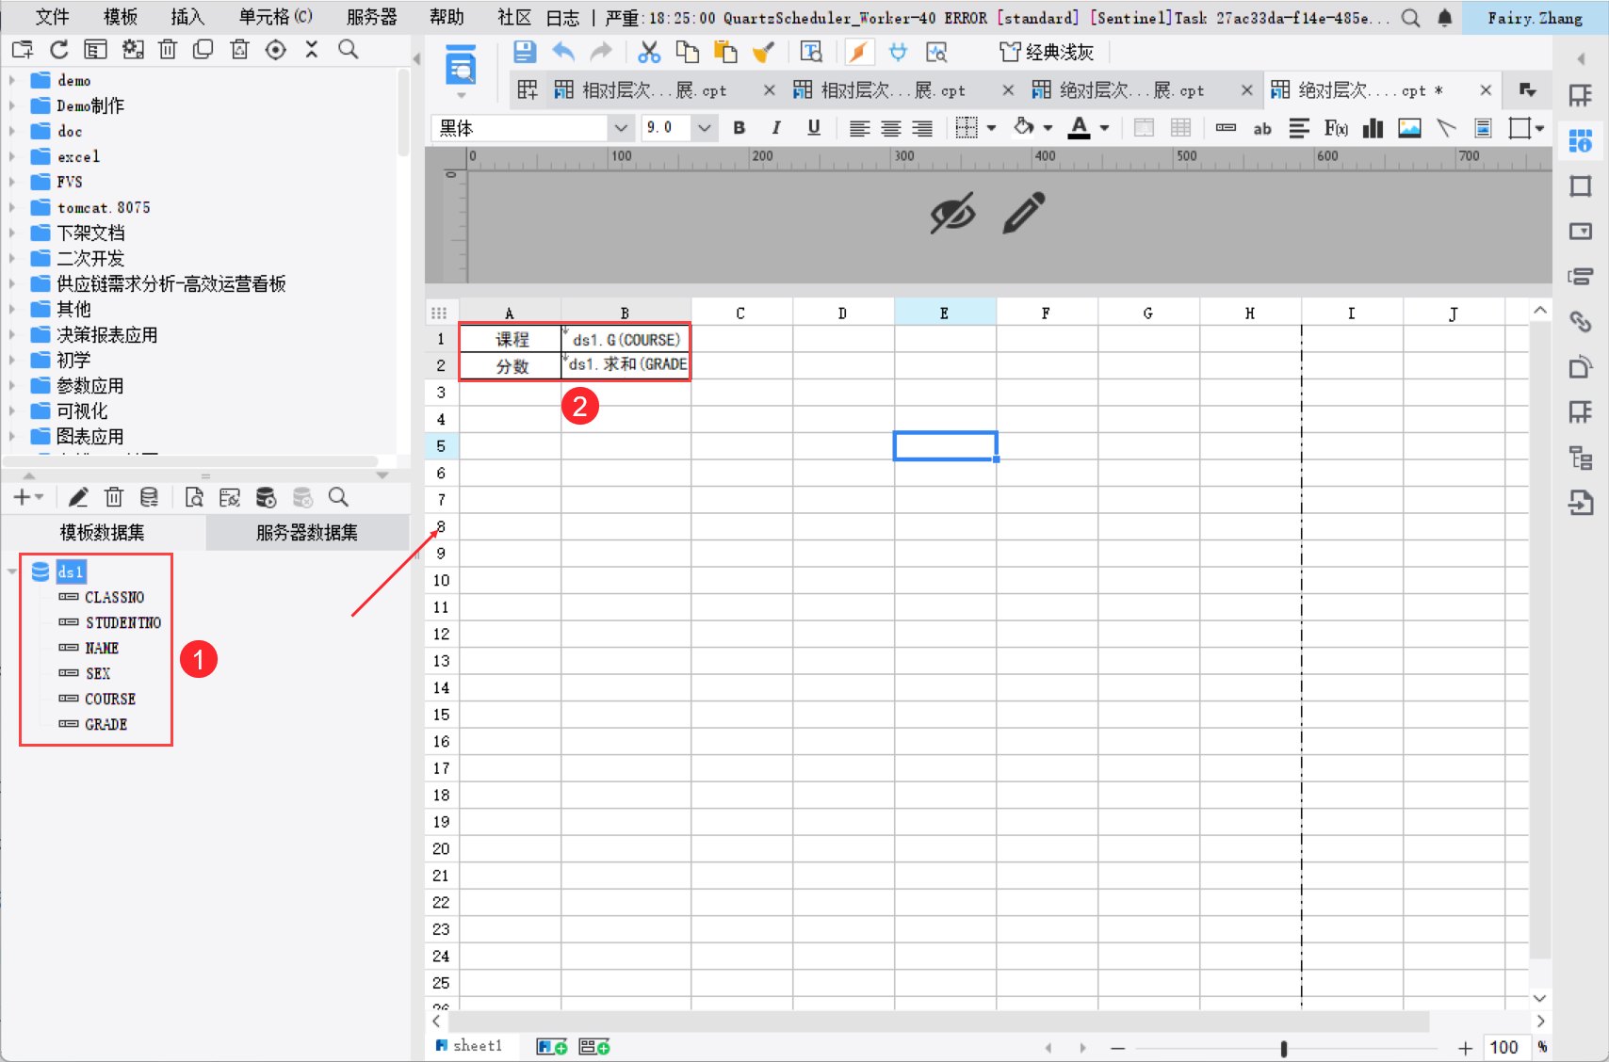Image resolution: width=1609 pixels, height=1062 pixels.
Task: Align cell text left
Action: tap(859, 128)
